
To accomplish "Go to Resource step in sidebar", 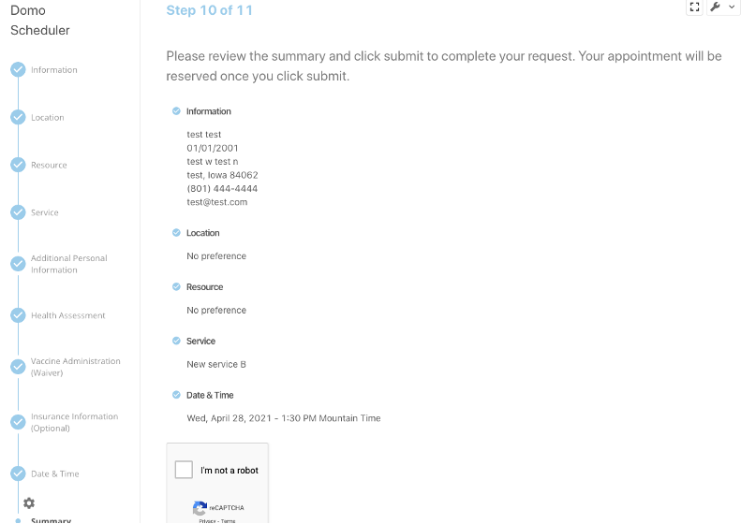I will [49, 166].
